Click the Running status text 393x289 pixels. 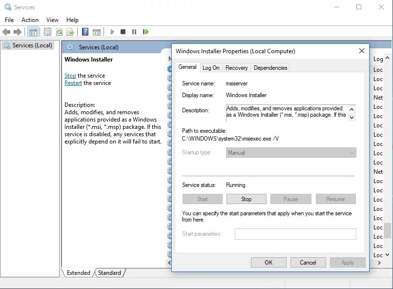(x=236, y=185)
